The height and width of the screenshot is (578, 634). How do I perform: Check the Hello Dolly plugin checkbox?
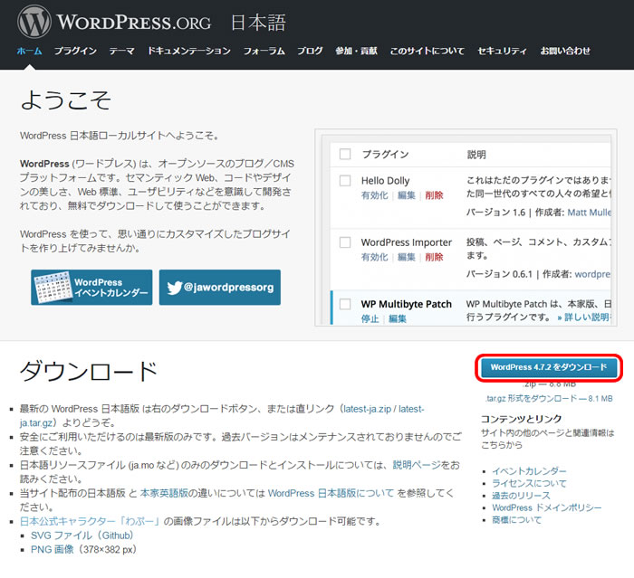pos(345,181)
